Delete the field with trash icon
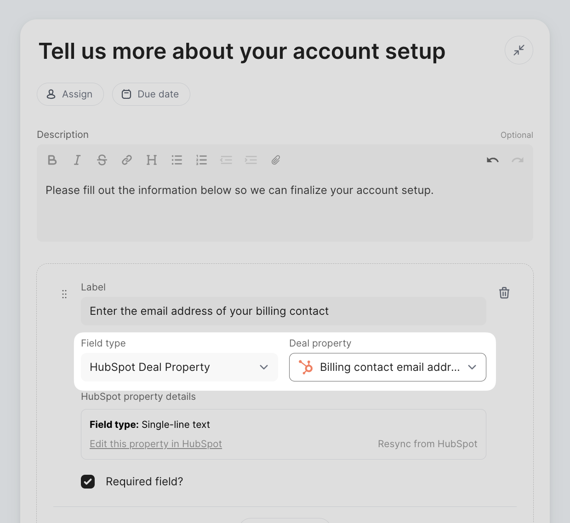This screenshot has height=523, width=570. [504, 293]
